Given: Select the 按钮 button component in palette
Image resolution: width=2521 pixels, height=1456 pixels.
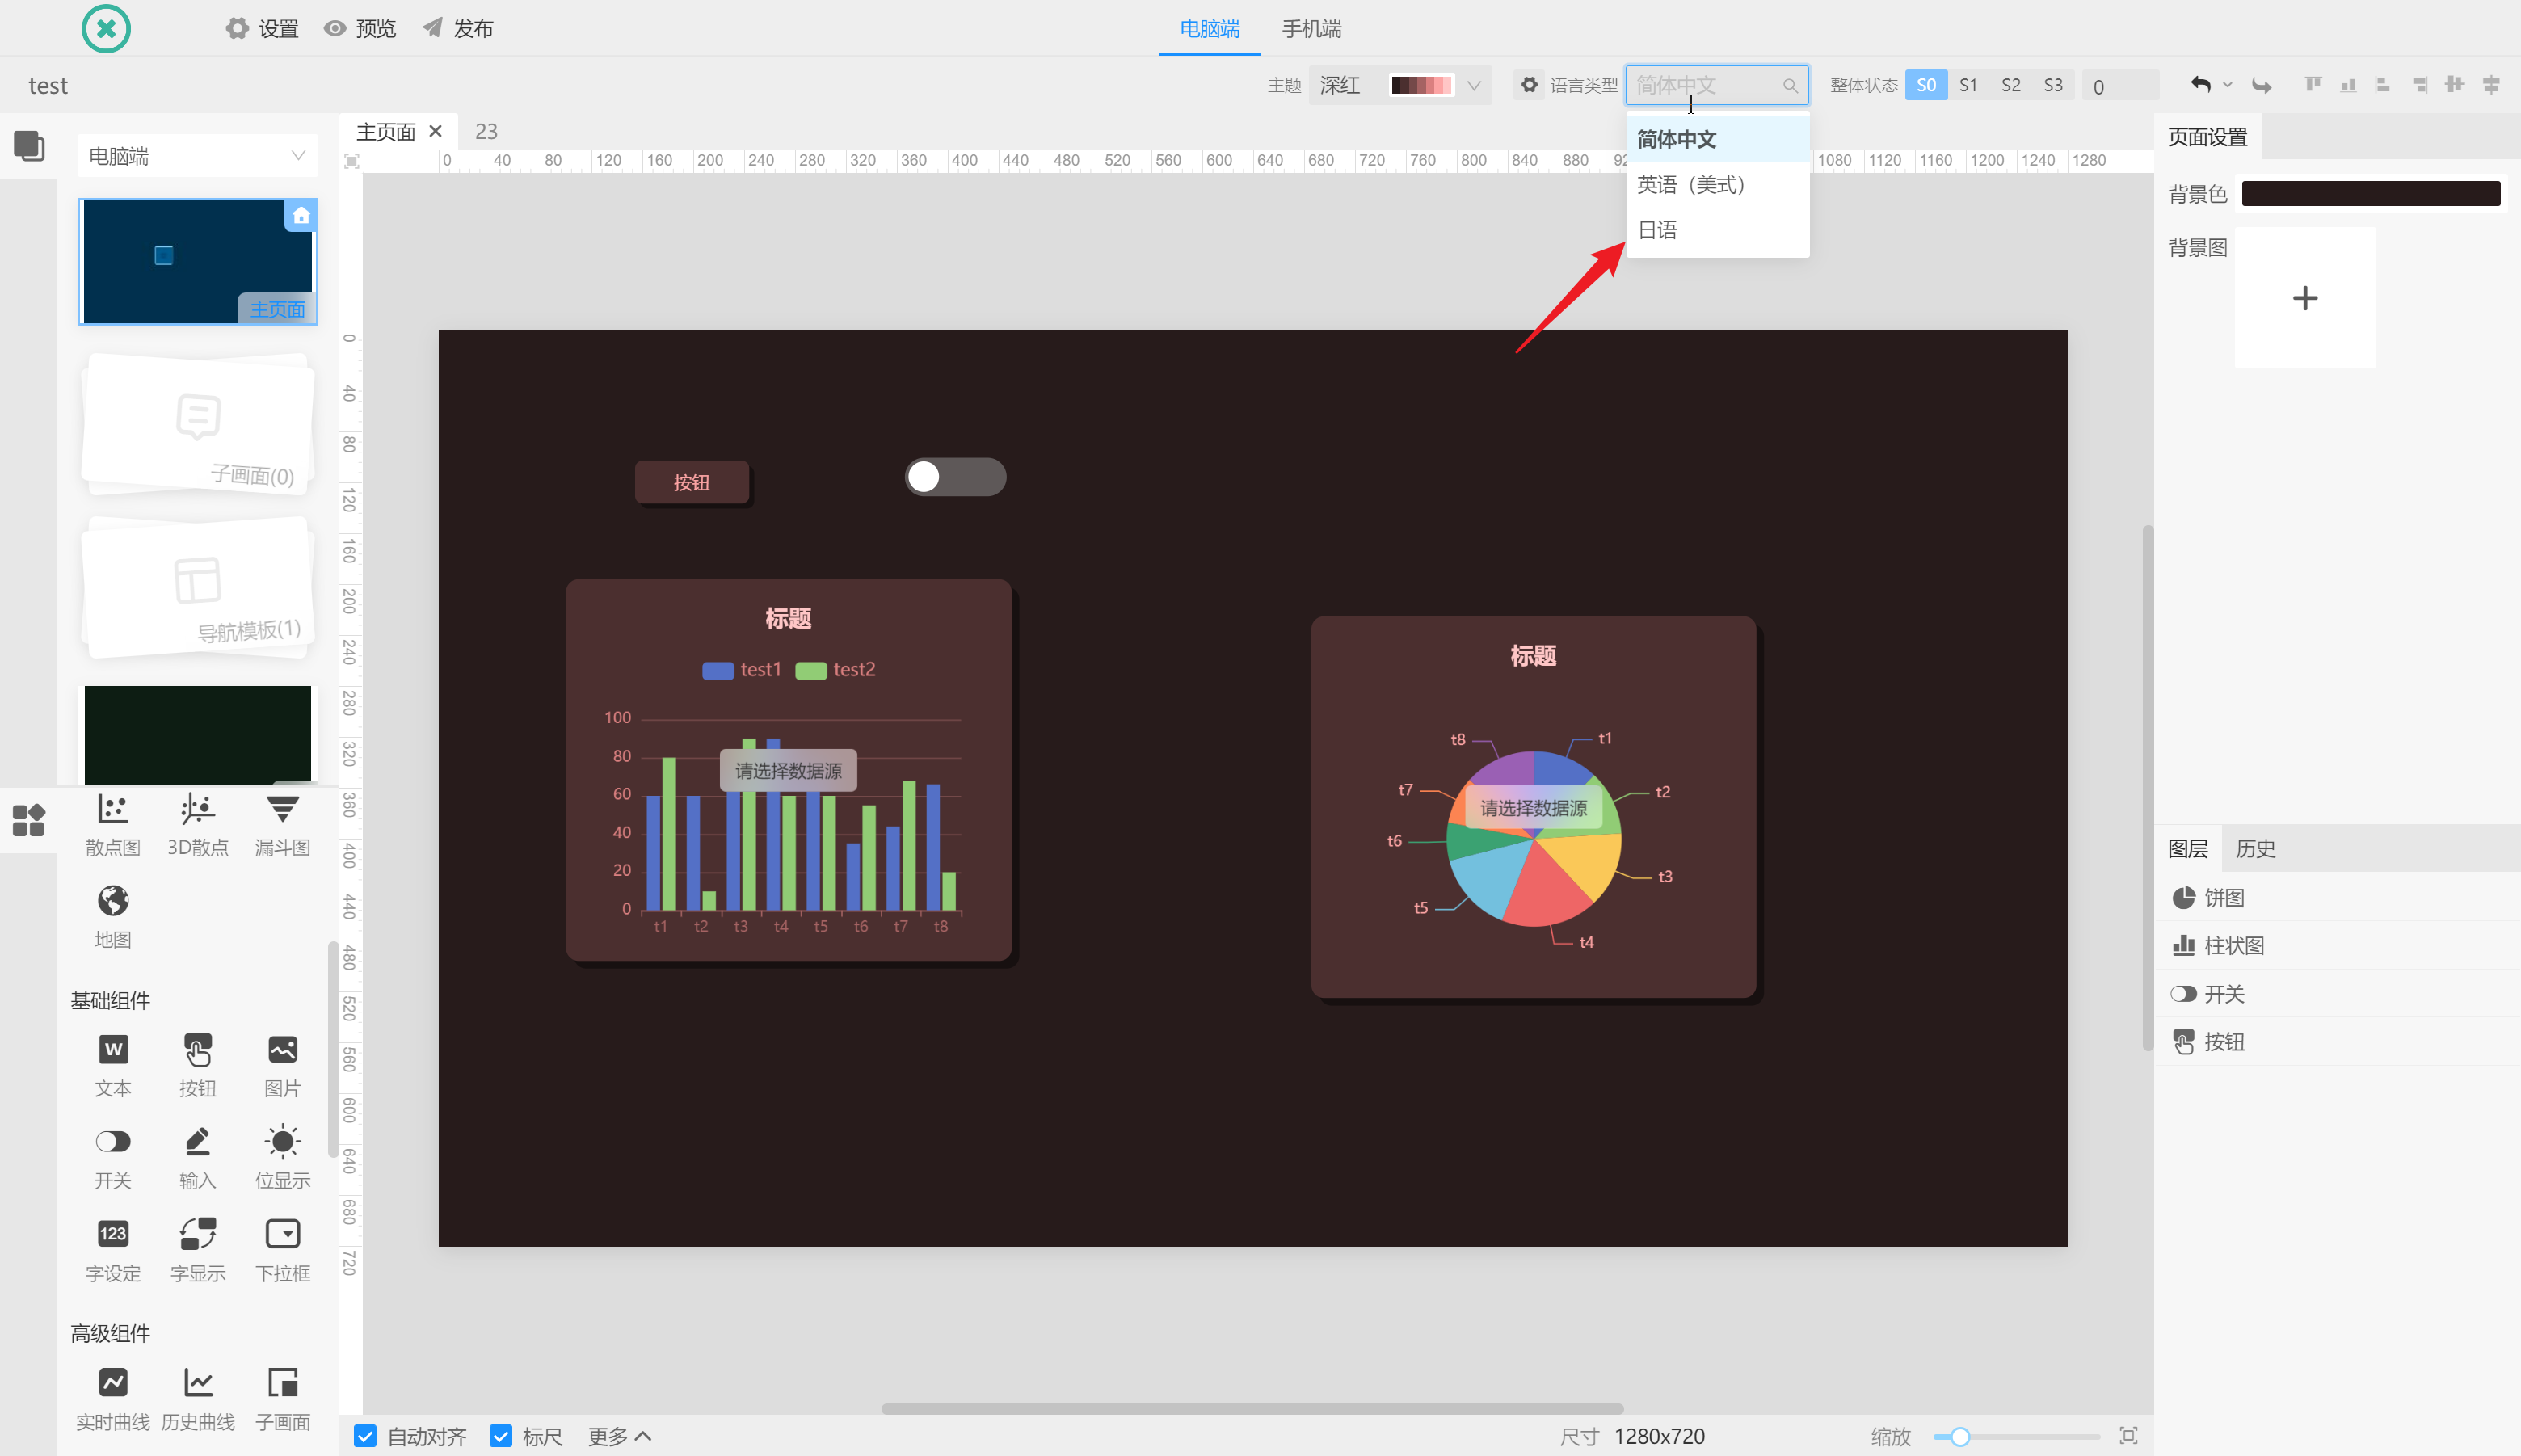Looking at the screenshot, I should [x=198, y=1066].
